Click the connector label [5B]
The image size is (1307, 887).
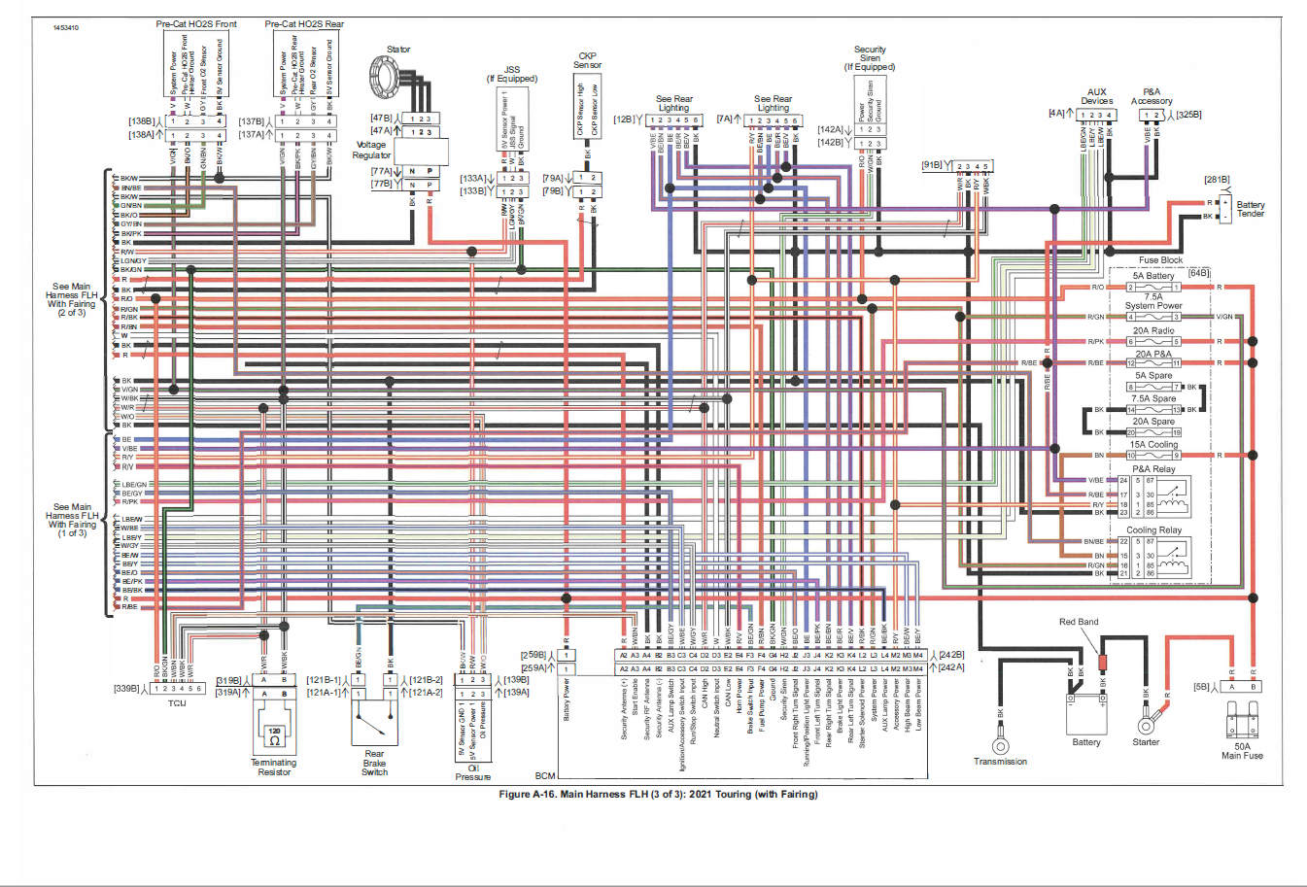(x=1201, y=687)
